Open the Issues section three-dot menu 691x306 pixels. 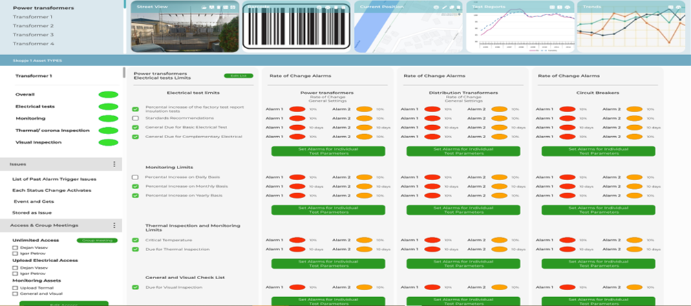114,164
